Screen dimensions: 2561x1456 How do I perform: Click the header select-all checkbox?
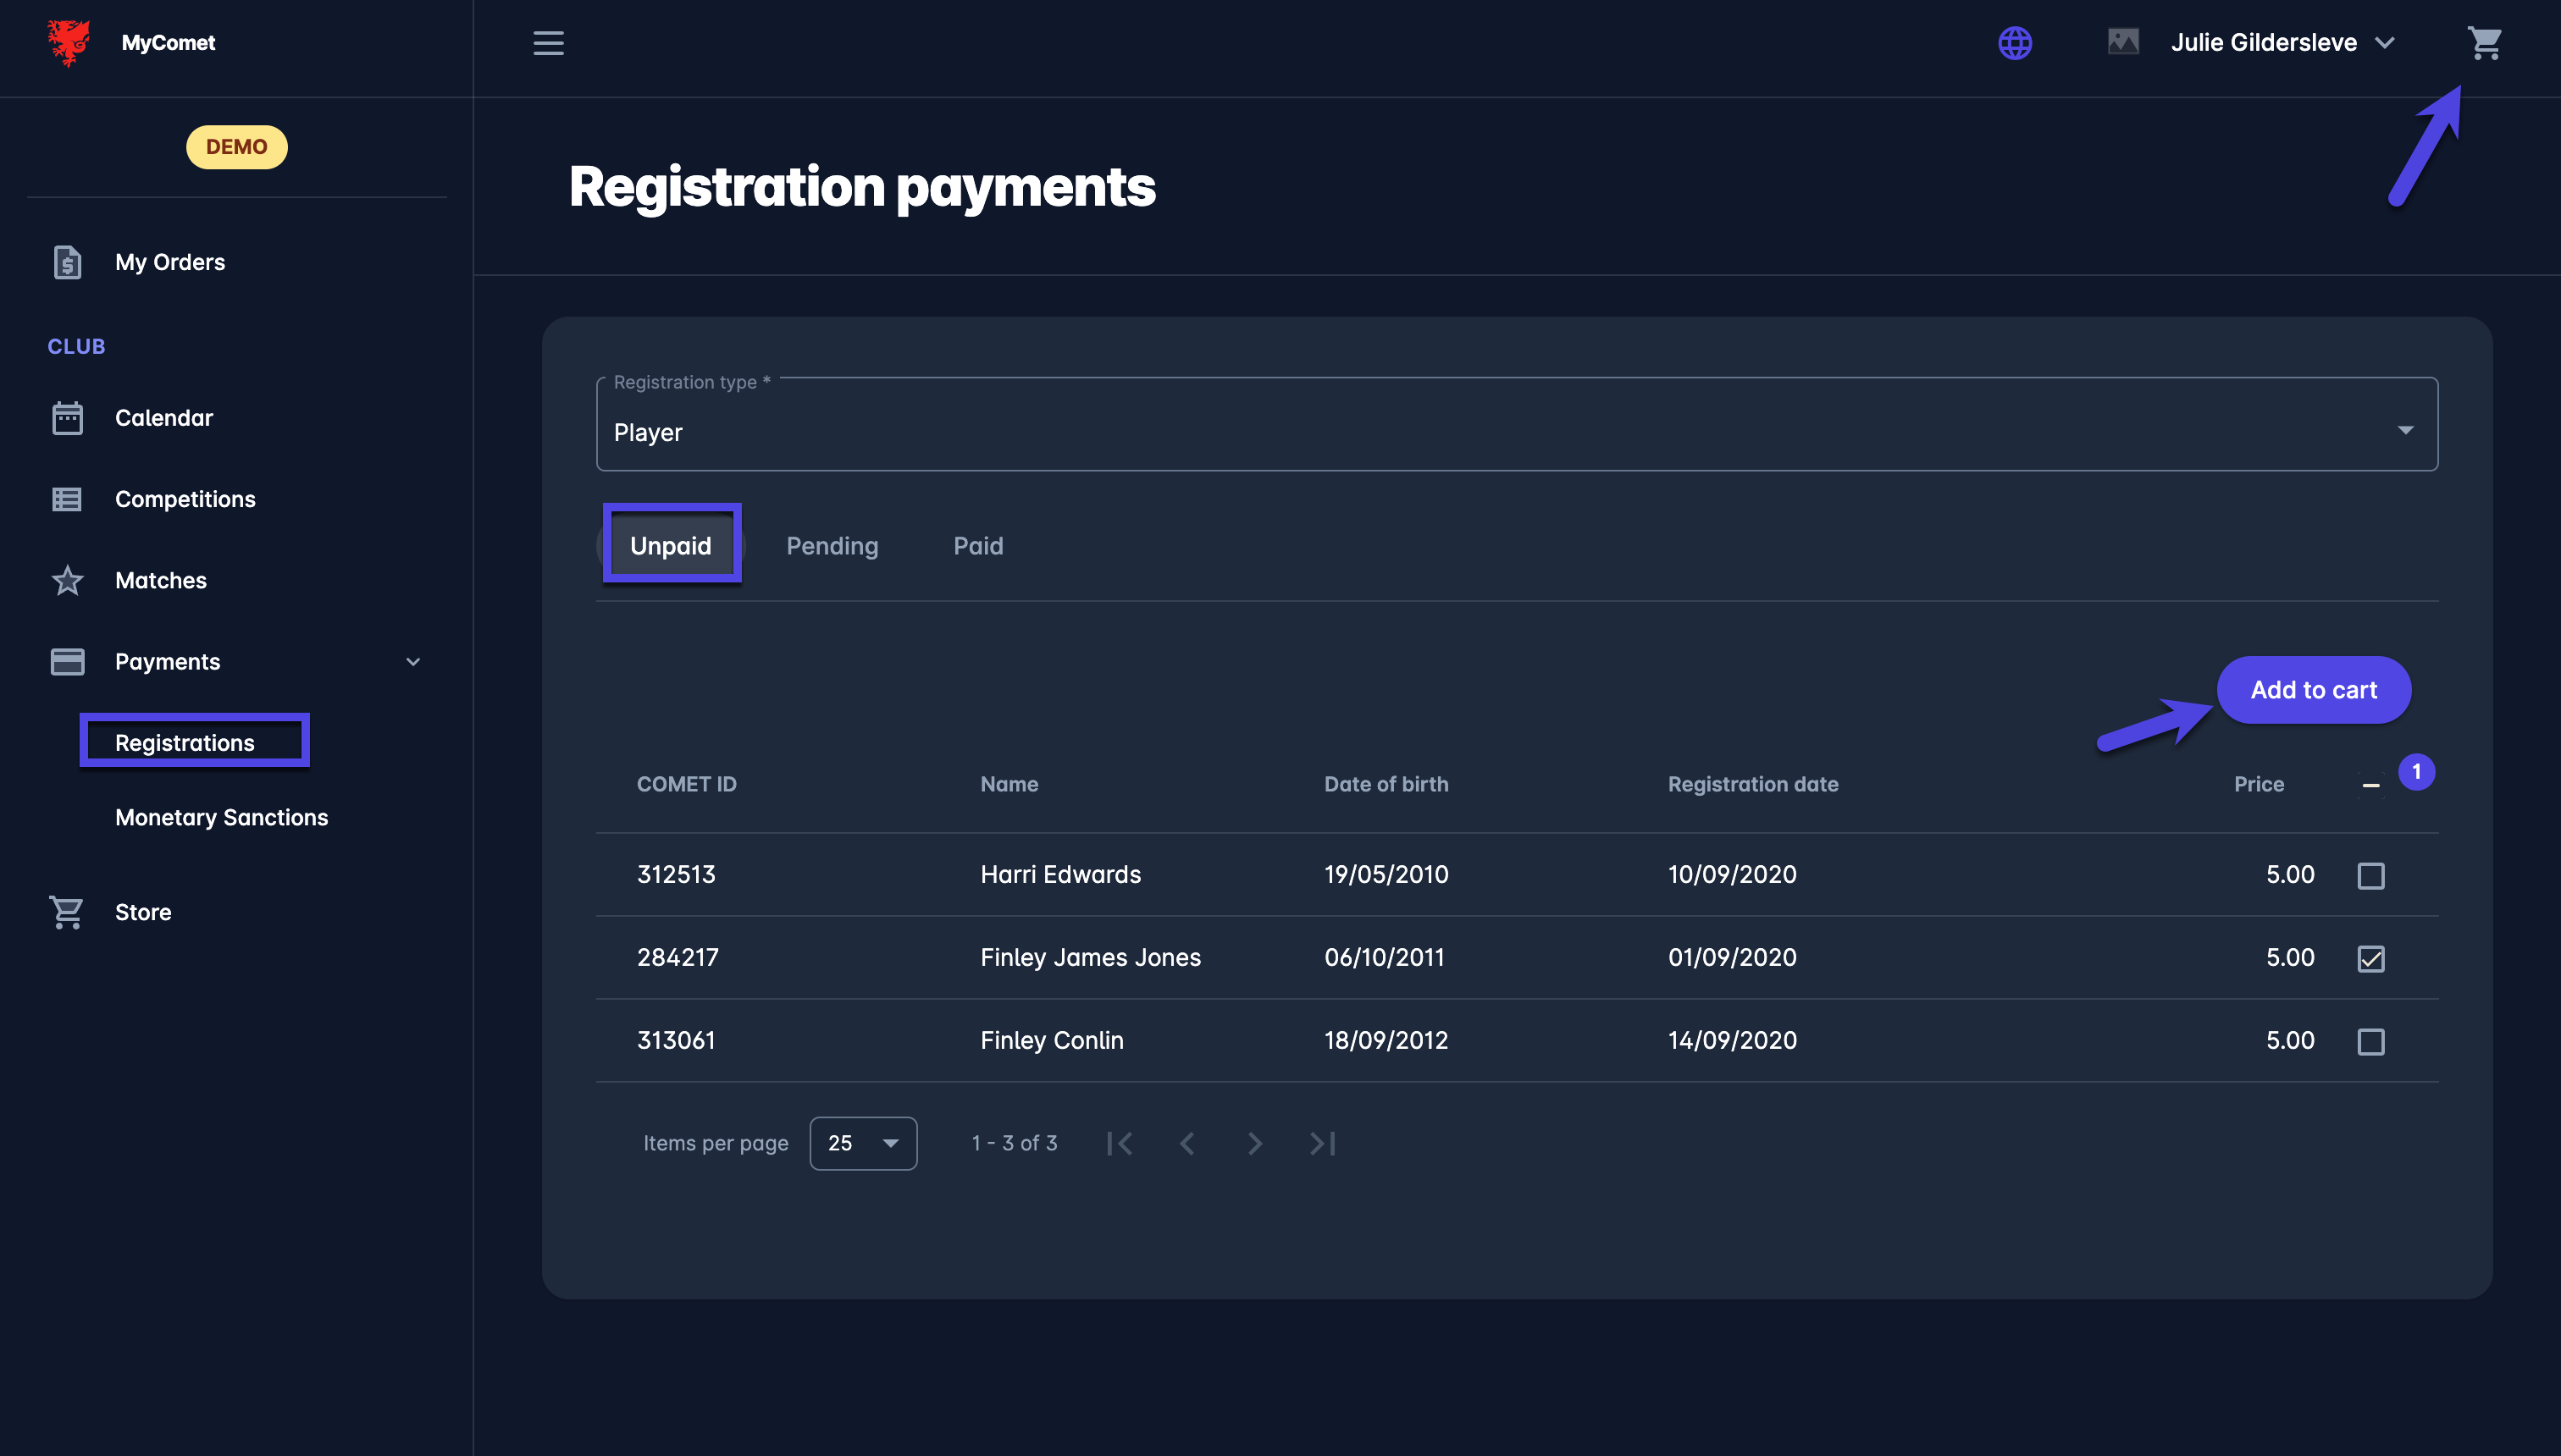coord(2370,785)
